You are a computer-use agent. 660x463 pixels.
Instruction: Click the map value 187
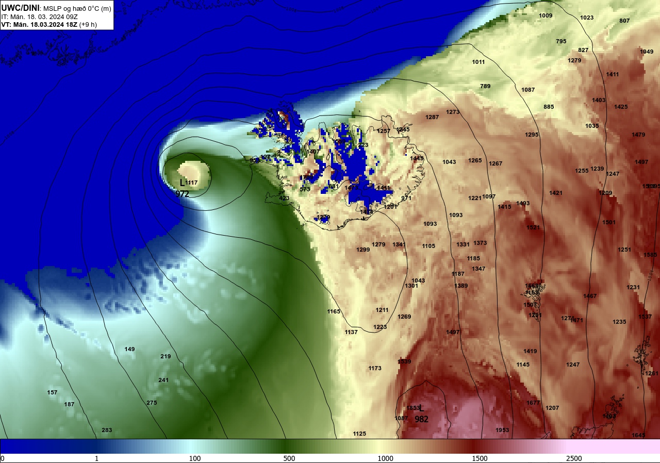[69, 404]
